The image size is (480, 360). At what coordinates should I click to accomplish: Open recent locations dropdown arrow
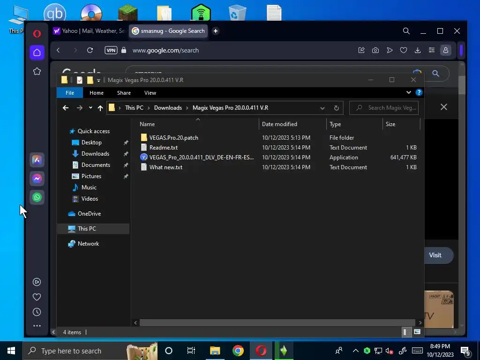pyautogui.click(x=90, y=108)
